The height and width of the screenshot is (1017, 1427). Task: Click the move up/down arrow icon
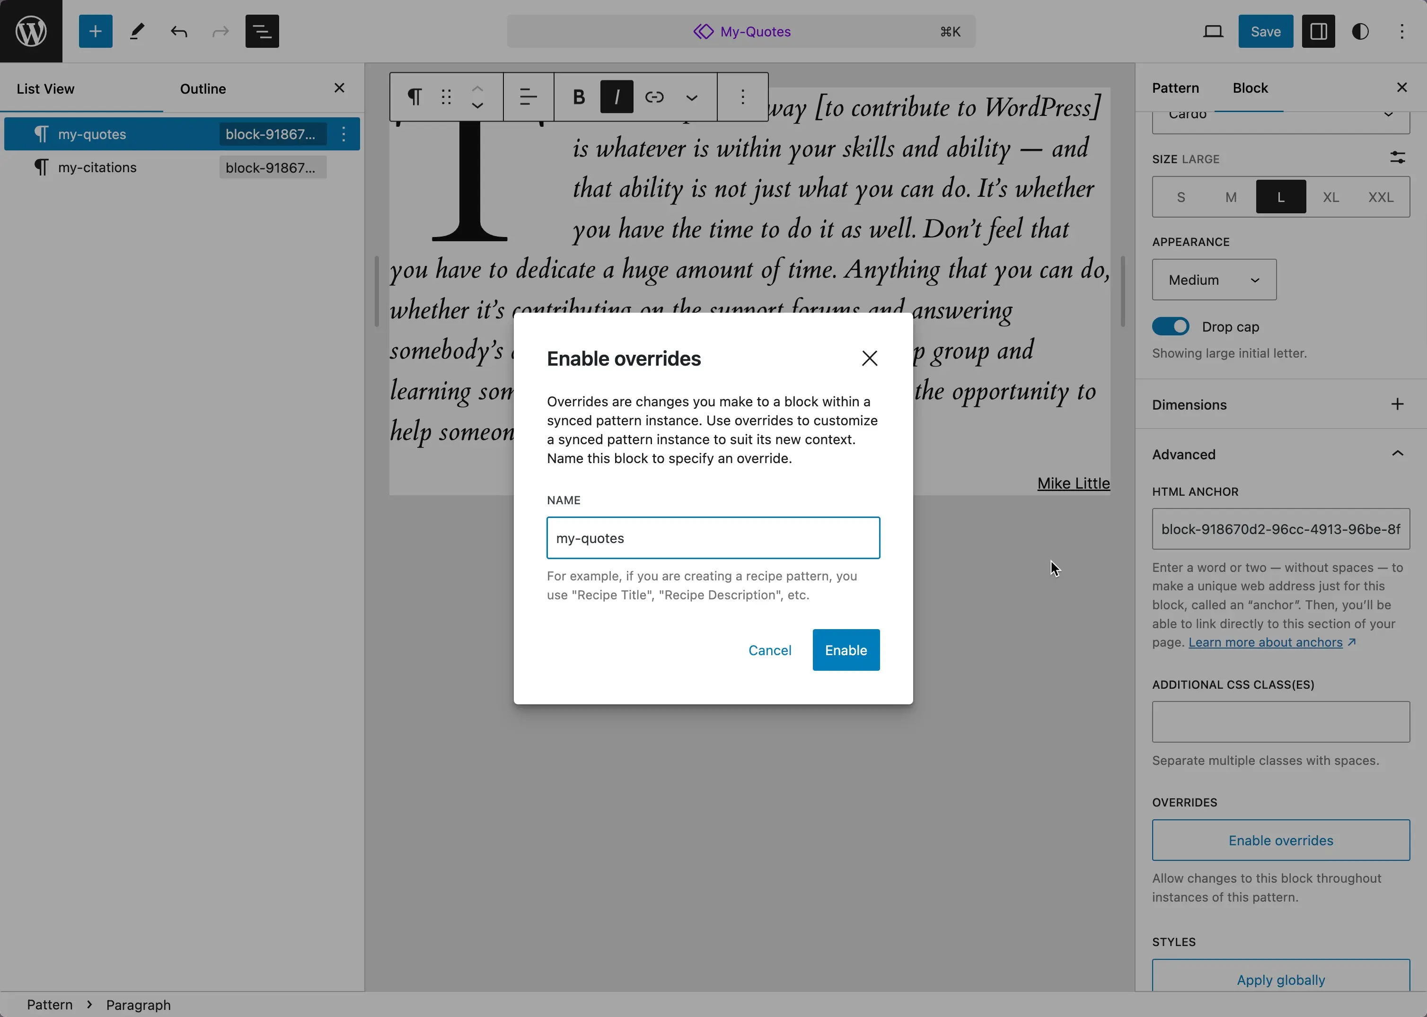coord(477,97)
